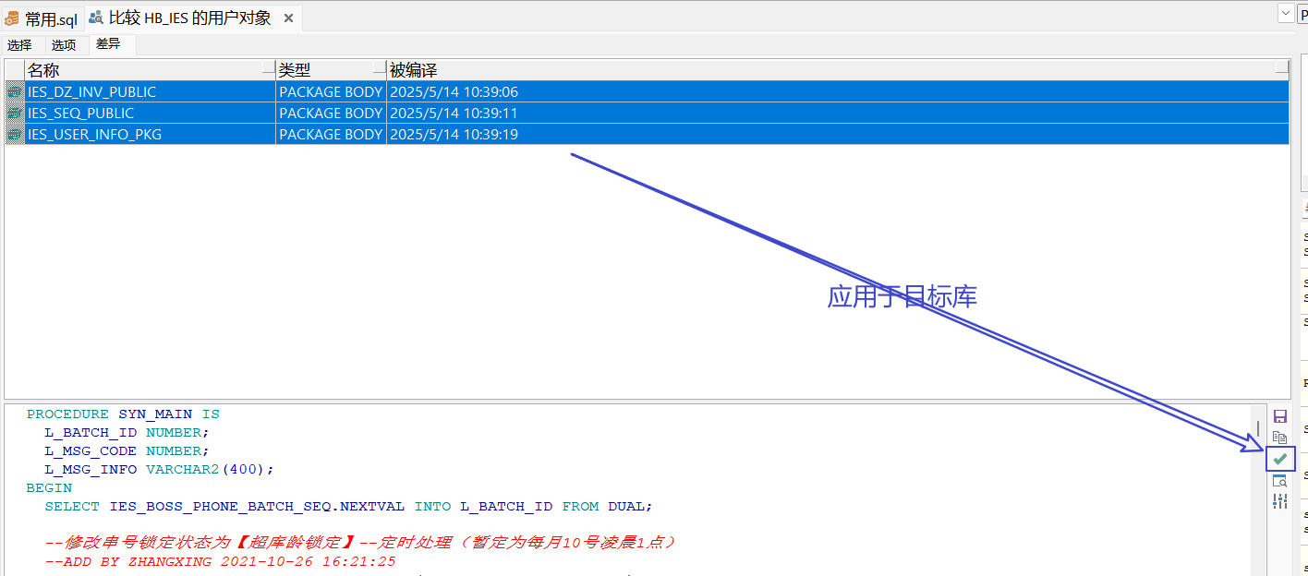Click the L_BATCH_ID NUMBER declaration line
Screen dimensions: 1308x576
127,432
